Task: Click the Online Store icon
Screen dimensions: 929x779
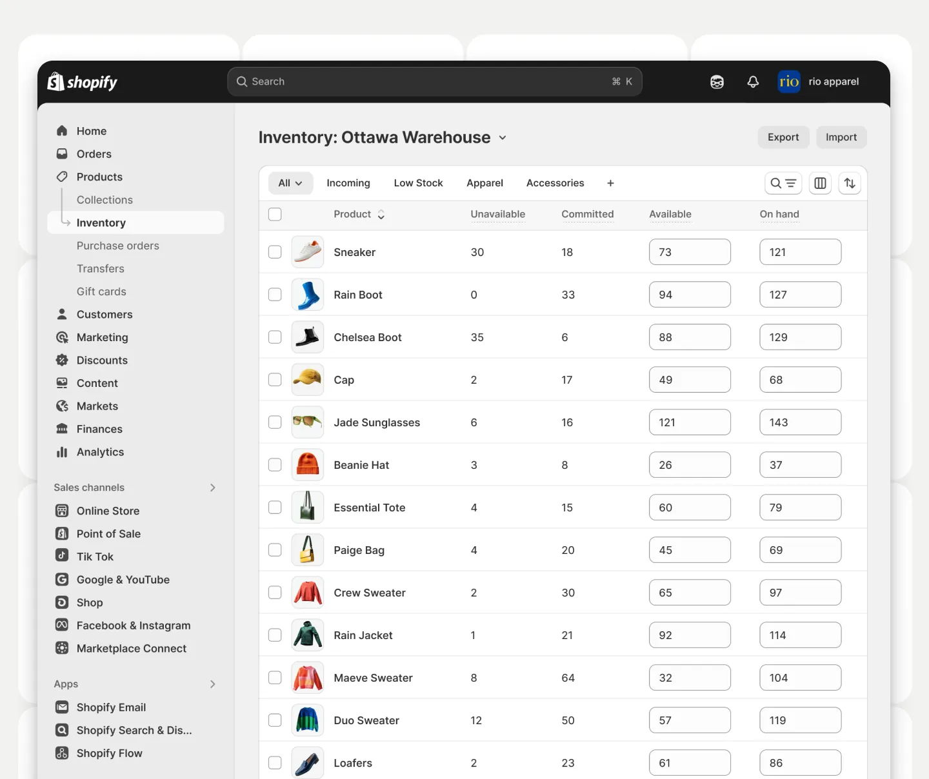Action: pyautogui.click(x=62, y=511)
